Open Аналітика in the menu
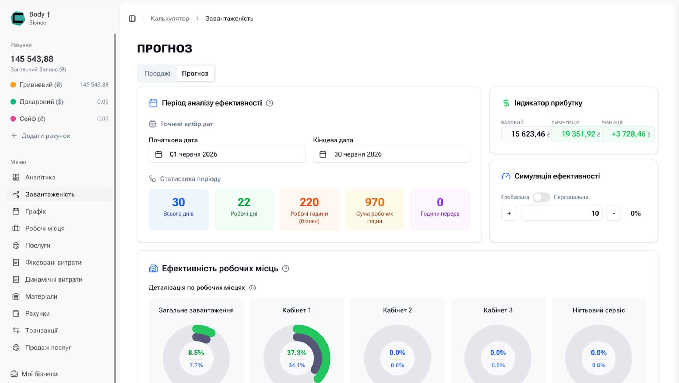Image resolution: width=679 pixels, height=383 pixels. (59, 177)
